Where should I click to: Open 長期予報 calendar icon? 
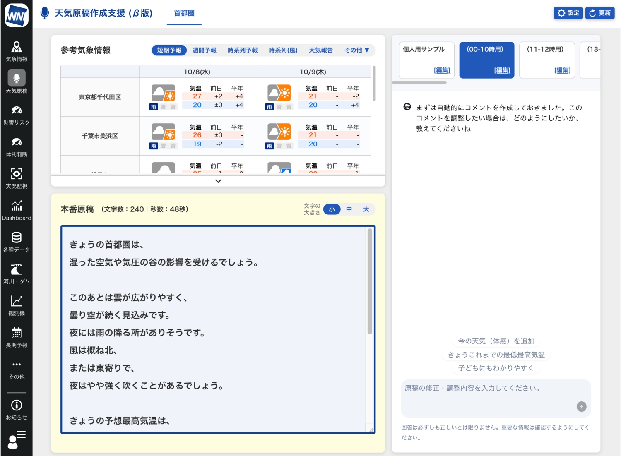coord(17,337)
